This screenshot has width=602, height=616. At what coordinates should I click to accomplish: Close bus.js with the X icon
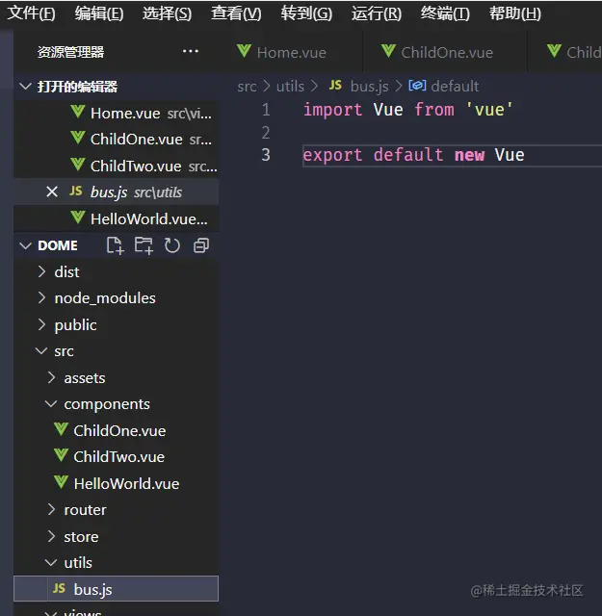click(52, 192)
